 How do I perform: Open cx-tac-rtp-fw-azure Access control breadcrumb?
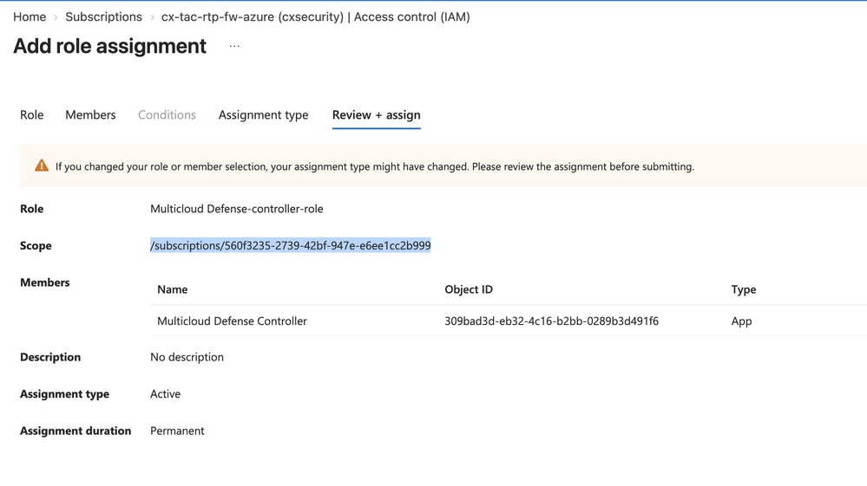316,16
